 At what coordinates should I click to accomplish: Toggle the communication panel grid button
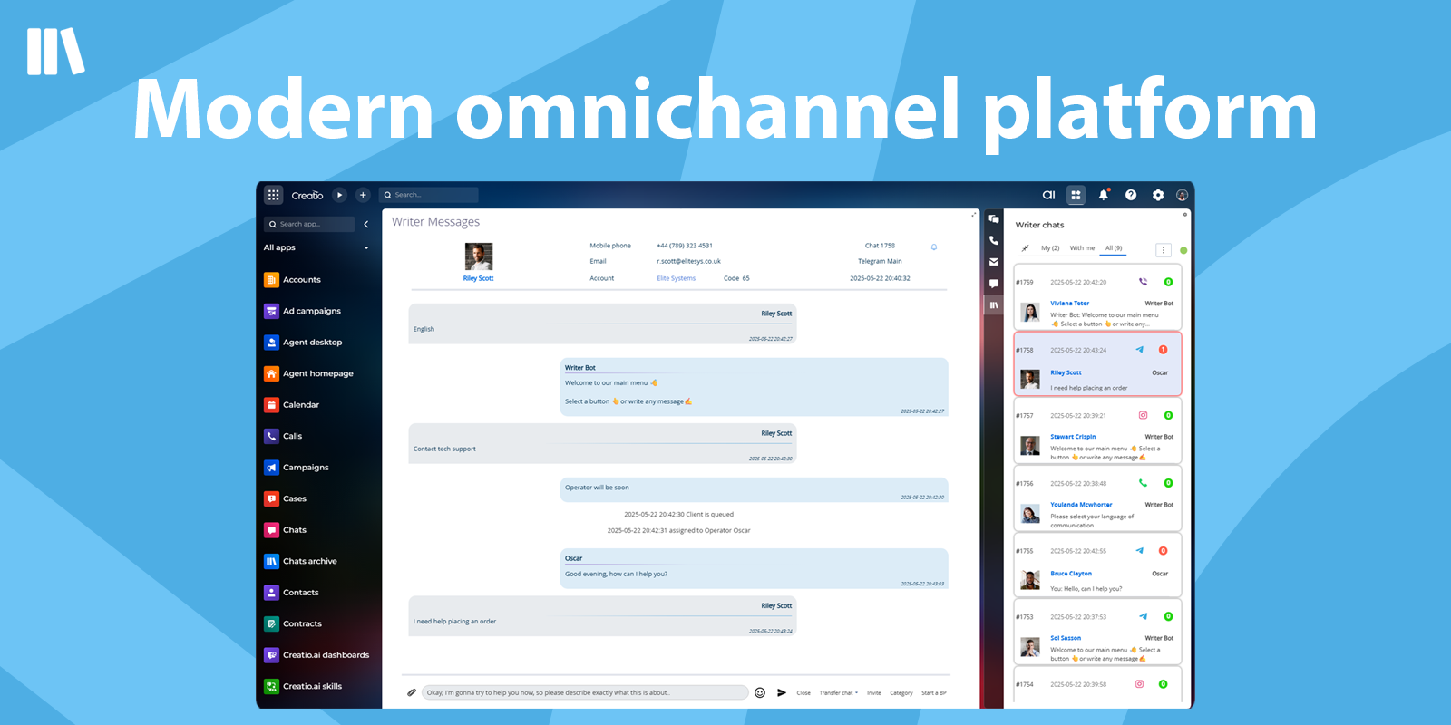click(x=1076, y=195)
